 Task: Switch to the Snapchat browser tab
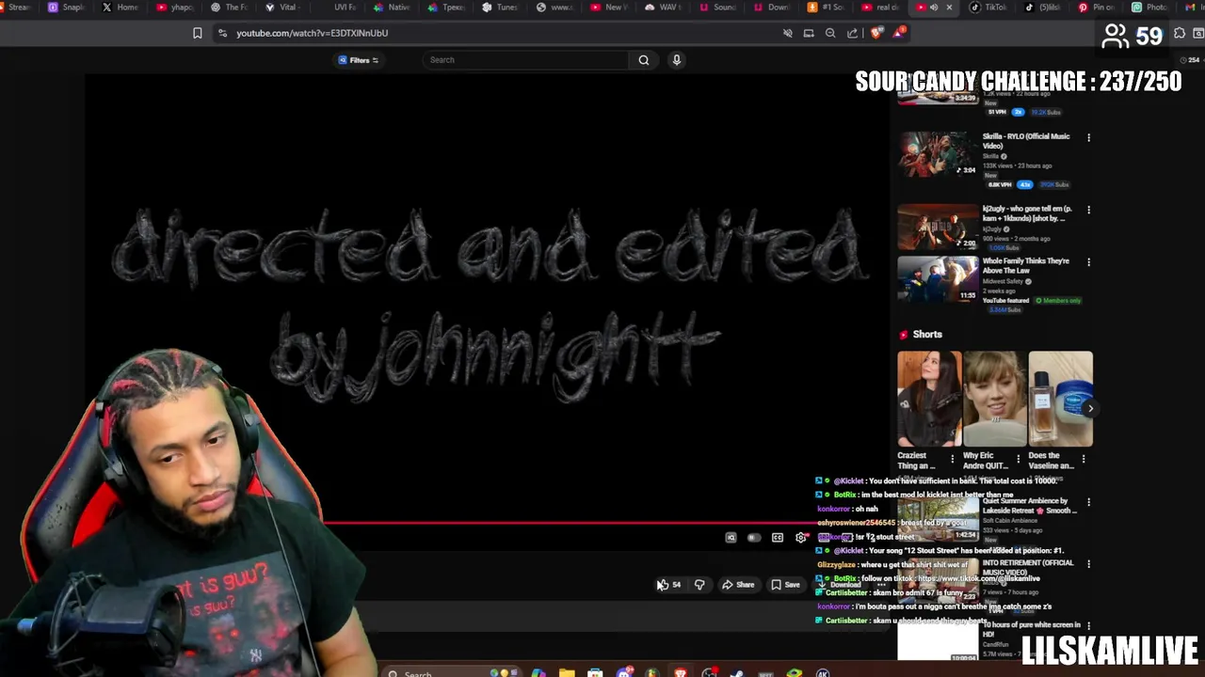click(x=66, y=8)
